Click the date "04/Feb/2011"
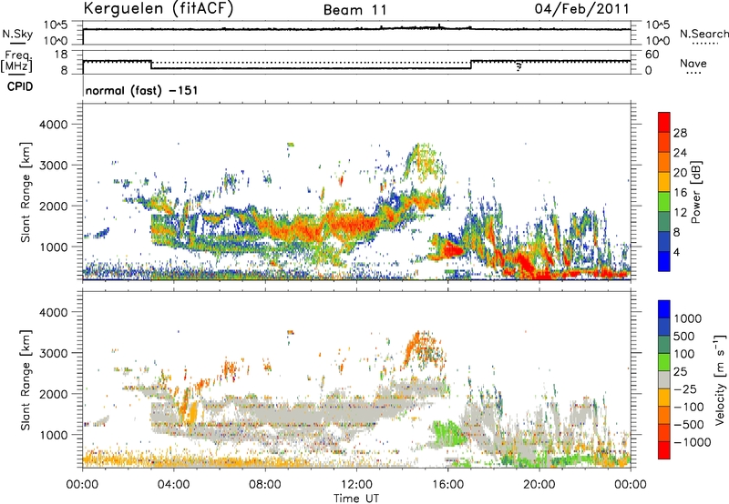The height and width of the screenshot is (504, 729). click(x=582, y=8)
